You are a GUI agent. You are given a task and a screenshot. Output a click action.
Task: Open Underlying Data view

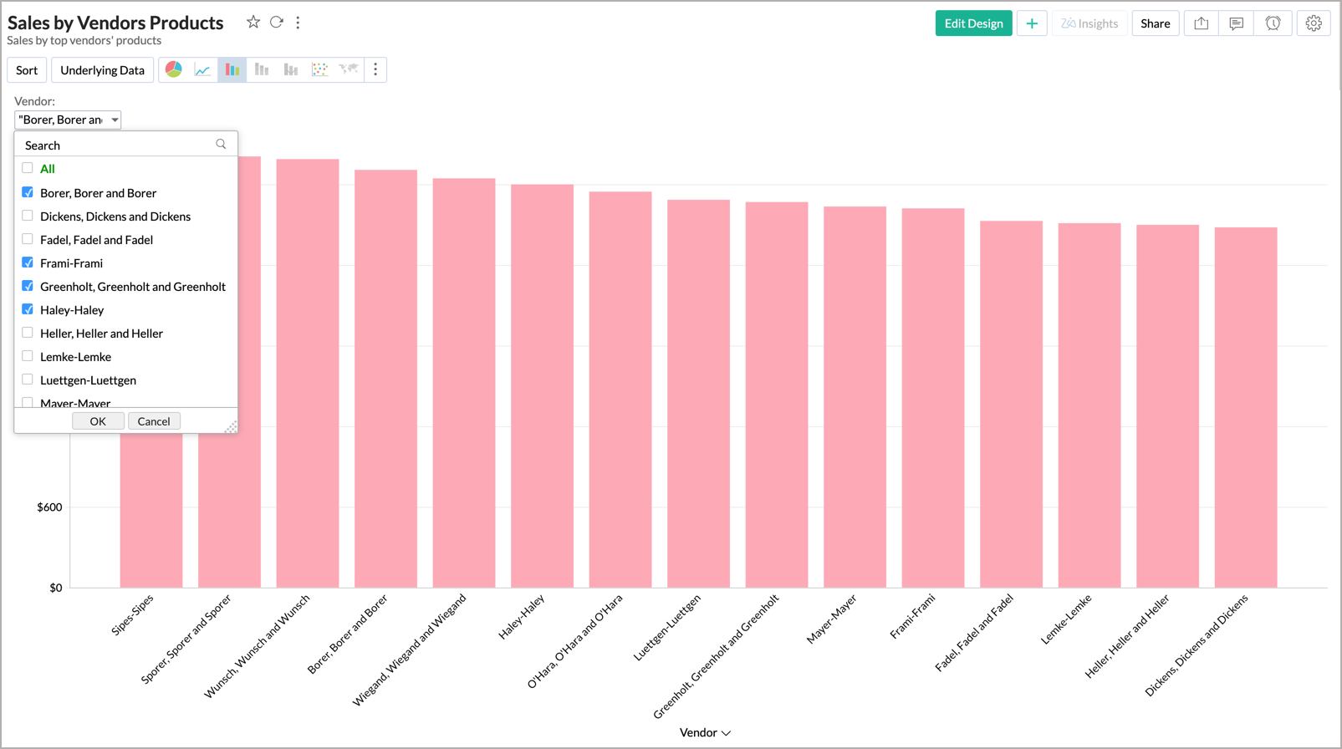(x=102, y=70)
